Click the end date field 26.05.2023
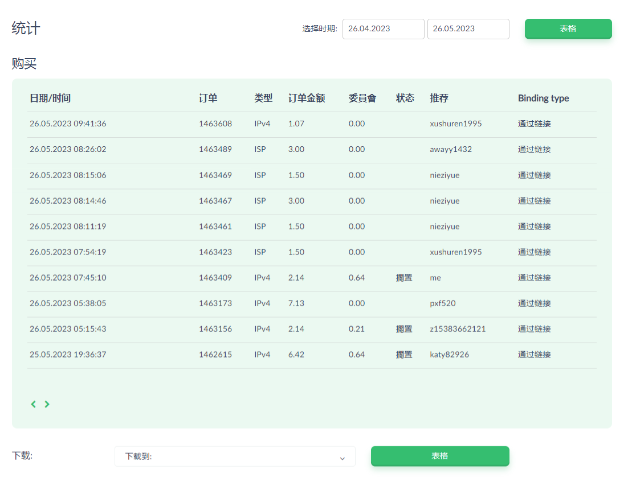632x481 pixels. [468, 29]
